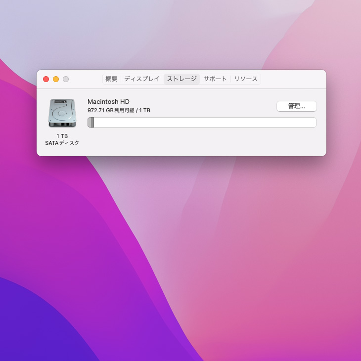Click the 管理... button
Viewport: 361px width, 361px height.
297,106
